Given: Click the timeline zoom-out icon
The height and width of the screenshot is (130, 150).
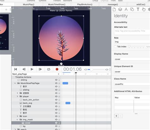Looking at the screenshot, I should (86, 69).
